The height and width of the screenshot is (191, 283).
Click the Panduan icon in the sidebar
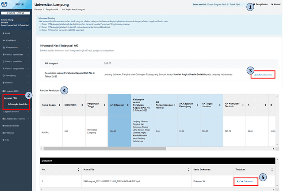click(4, 133)
